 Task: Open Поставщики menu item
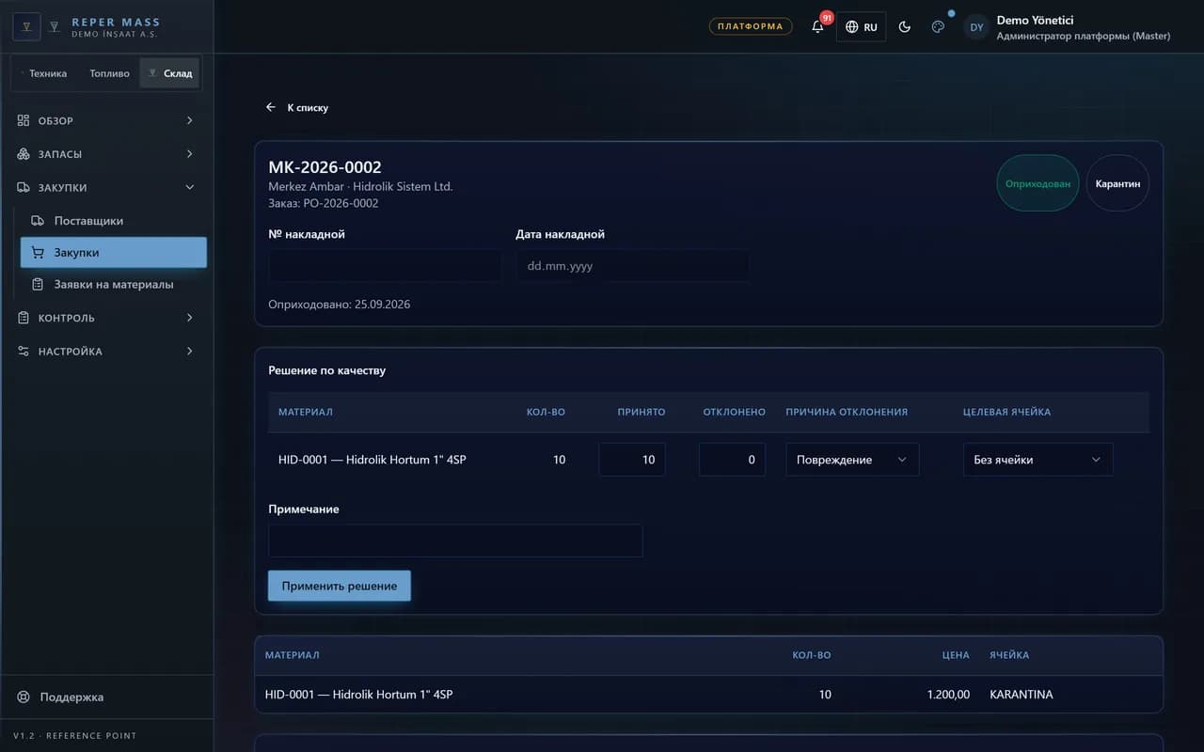114,221
